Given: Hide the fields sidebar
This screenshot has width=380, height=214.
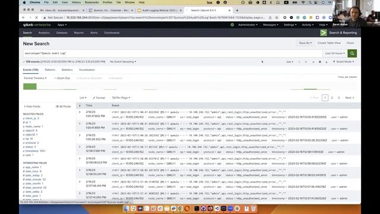Looking at the screenshot, I should click(32, 106).
